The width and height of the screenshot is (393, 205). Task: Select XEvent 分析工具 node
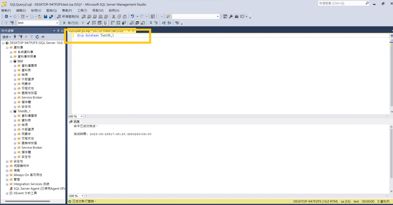pyautogui.click(x=25, y=193)
